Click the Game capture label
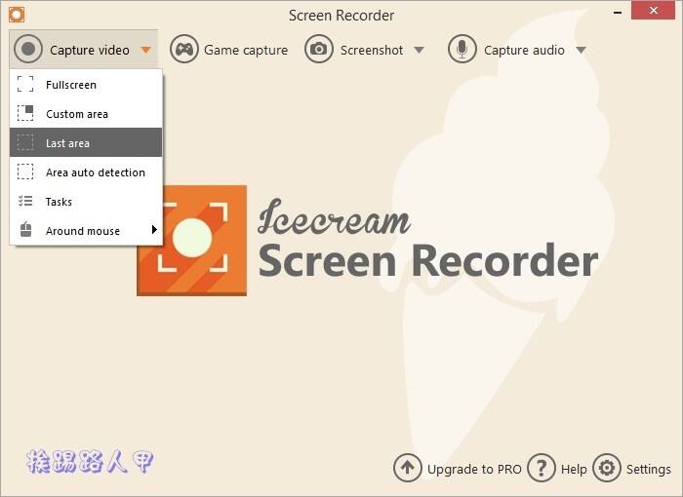 [246, 50]
